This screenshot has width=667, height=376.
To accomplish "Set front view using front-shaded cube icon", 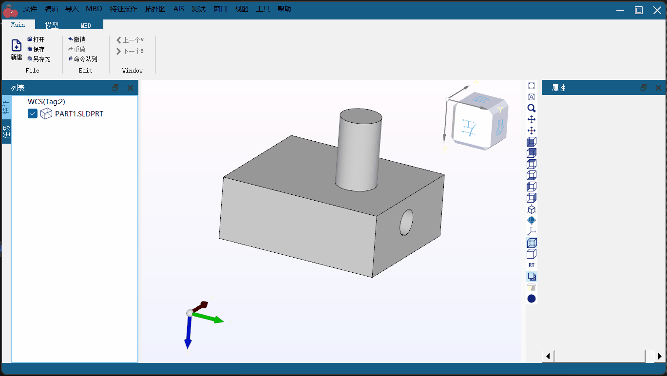I will coord(532,142).
